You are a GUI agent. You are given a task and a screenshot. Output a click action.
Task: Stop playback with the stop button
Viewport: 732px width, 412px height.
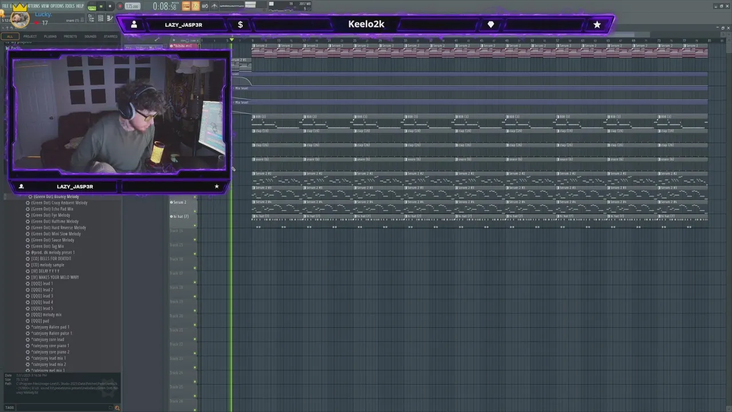[110, 6]
